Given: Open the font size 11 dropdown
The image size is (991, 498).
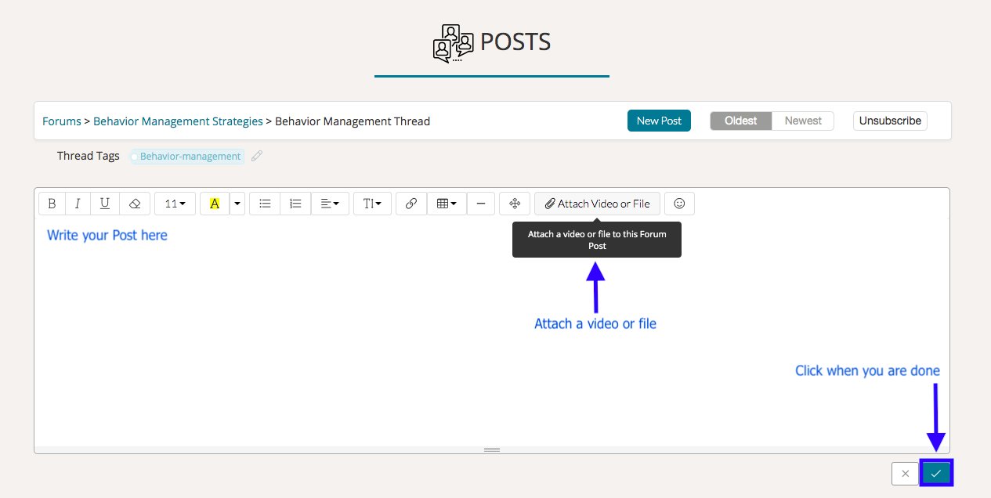Looking at the screenshot, I should point(175,204).
